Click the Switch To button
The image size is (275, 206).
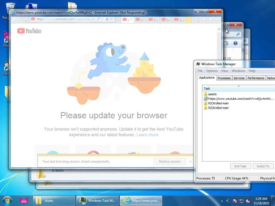click(x=263, y=166)
